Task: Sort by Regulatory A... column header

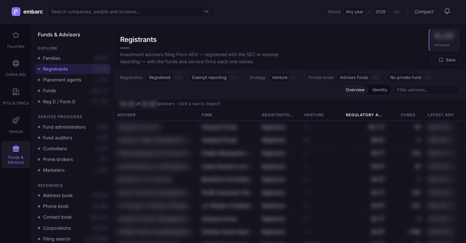Action: [x=364, y=115]
